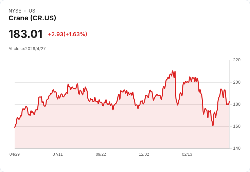Open the Crane (CR.US) stock title

32,18
